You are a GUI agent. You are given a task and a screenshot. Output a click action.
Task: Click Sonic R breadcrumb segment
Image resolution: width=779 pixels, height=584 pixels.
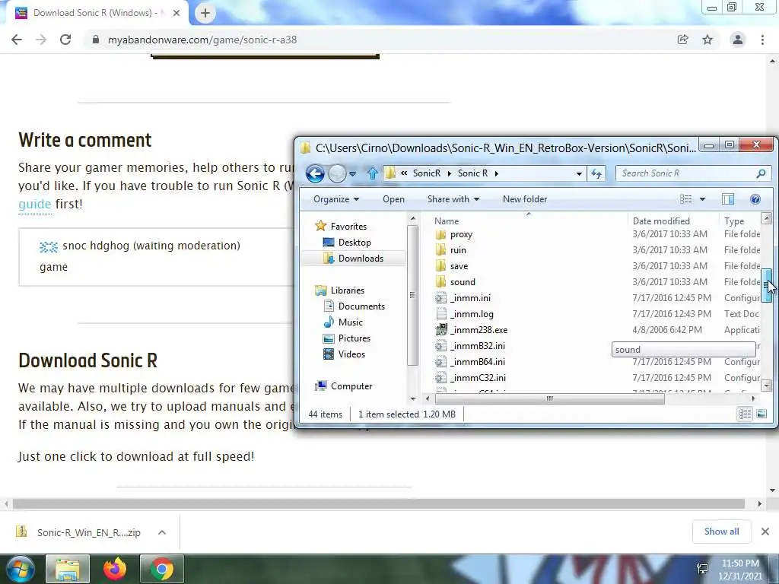coord(472,173)
